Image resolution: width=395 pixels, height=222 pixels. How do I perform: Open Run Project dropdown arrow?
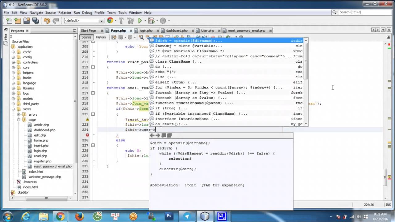pyautogui.click(x=145, y=21)
